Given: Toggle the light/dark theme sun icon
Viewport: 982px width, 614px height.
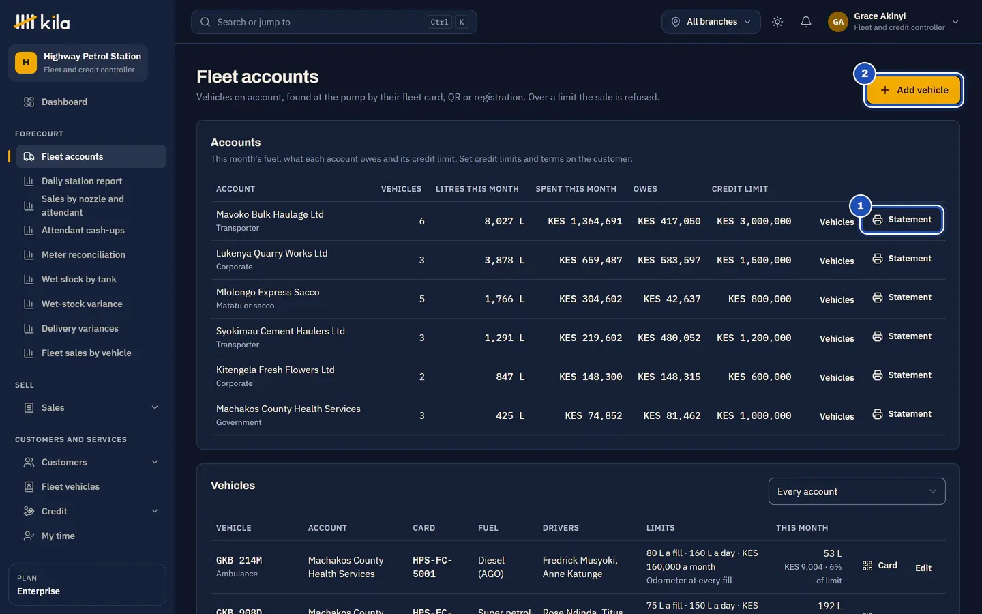Looking at the screenshot, I should (x=777, y=22).
